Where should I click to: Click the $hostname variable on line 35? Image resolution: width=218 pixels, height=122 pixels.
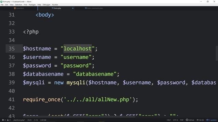click(37, 49)
